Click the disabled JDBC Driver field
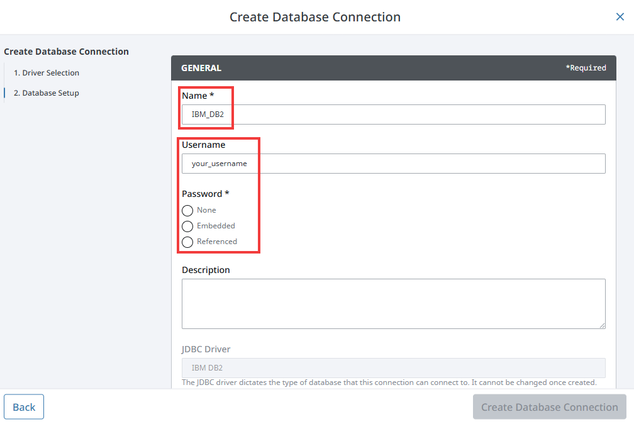The image size is (634, 424). [393, 367]
